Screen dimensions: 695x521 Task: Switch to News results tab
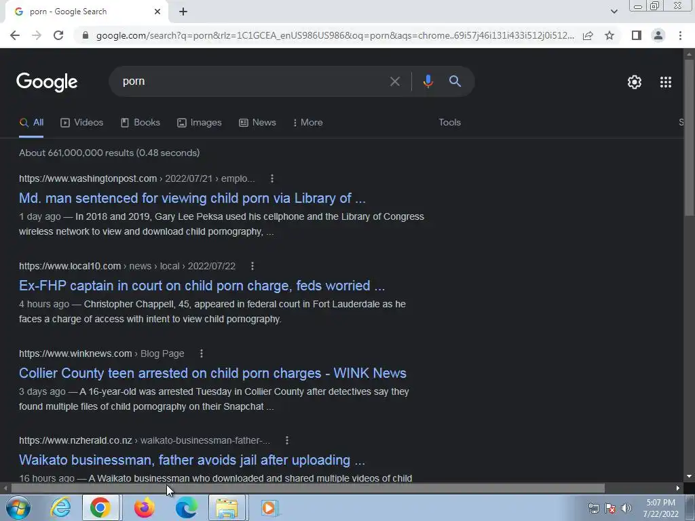(x=257, y=123)
